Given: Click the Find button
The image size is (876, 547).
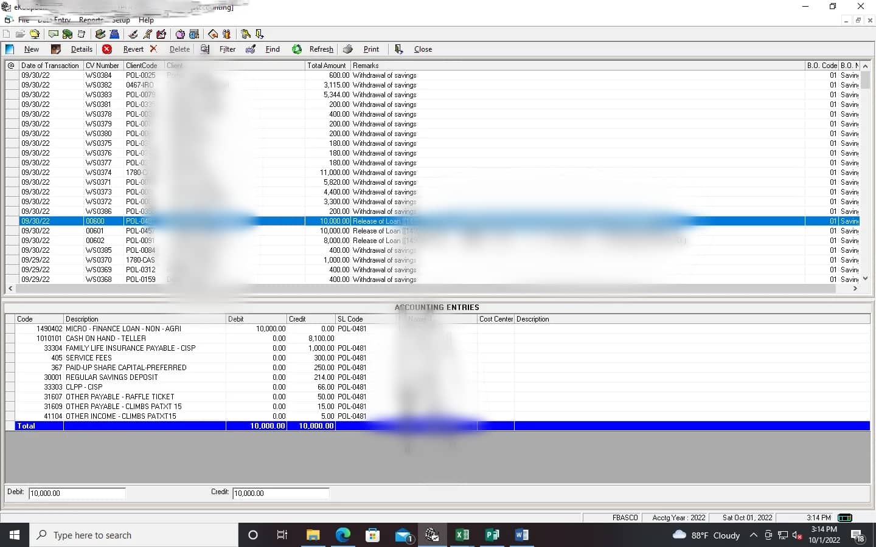Looking at the screenshot, I should click(x=263, y=49).
